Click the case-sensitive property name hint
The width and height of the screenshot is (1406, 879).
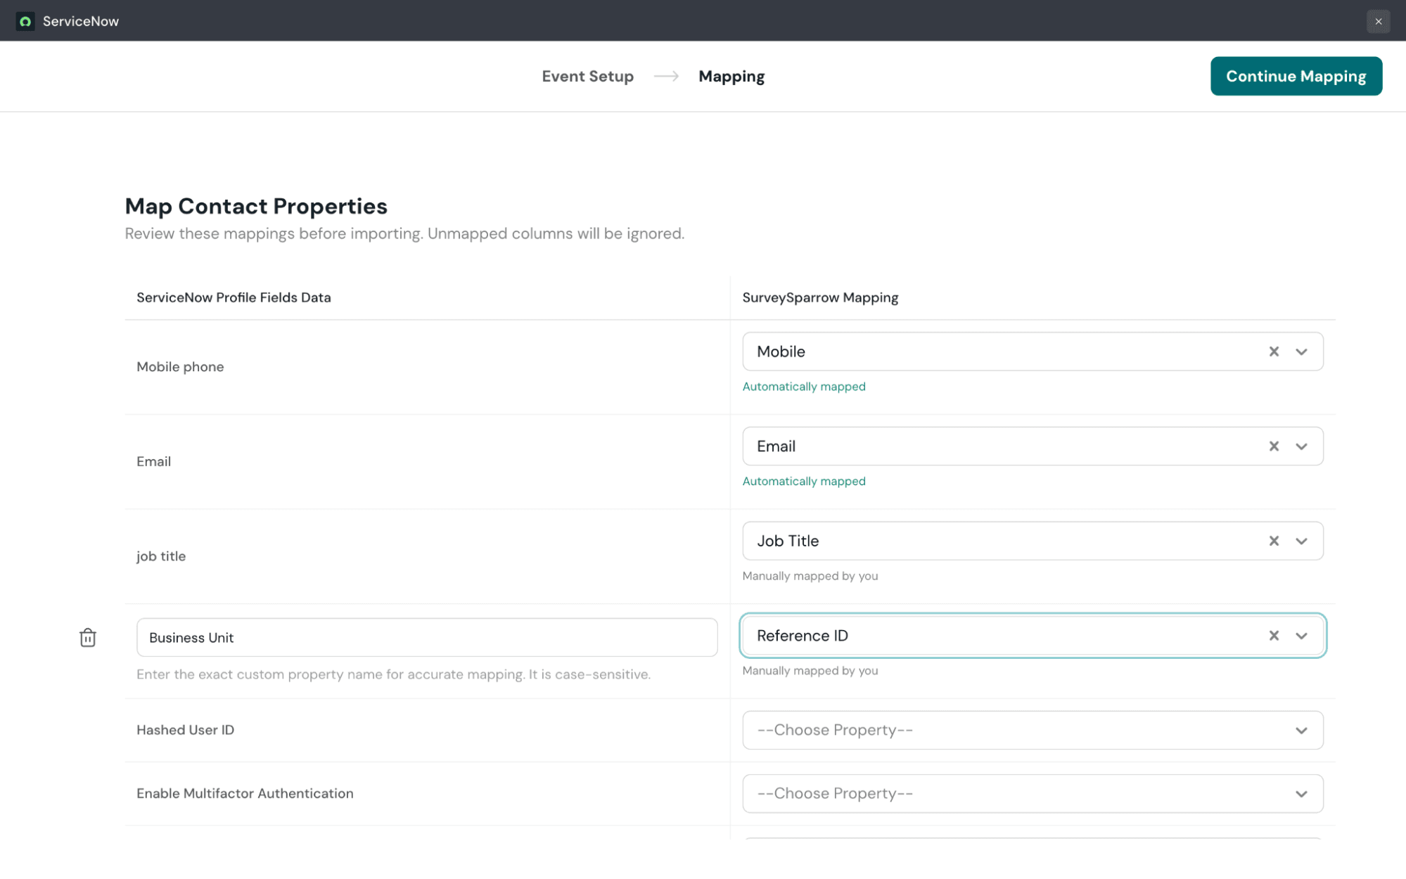click(x=393, y=674)
